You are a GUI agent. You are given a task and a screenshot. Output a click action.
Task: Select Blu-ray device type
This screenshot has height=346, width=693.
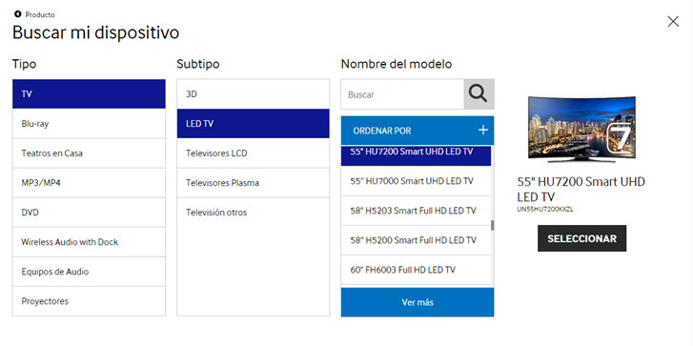coord(89,123)
